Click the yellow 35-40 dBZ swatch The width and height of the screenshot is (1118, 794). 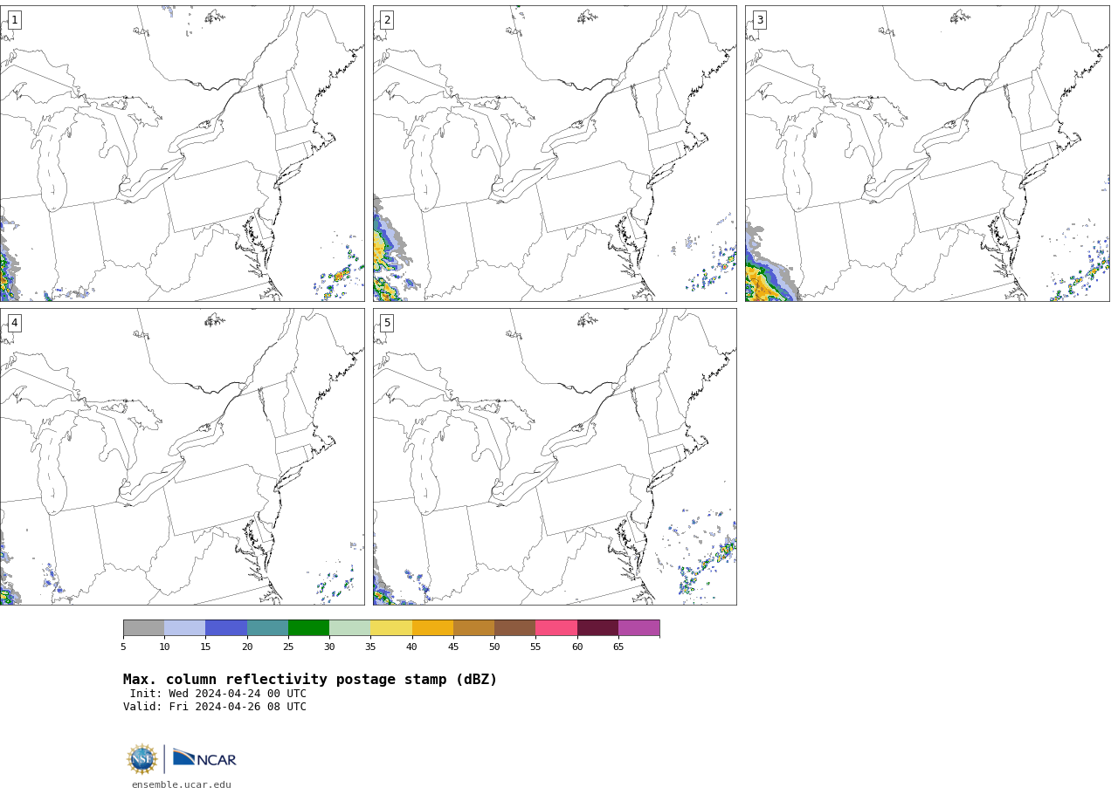[391, 628]
